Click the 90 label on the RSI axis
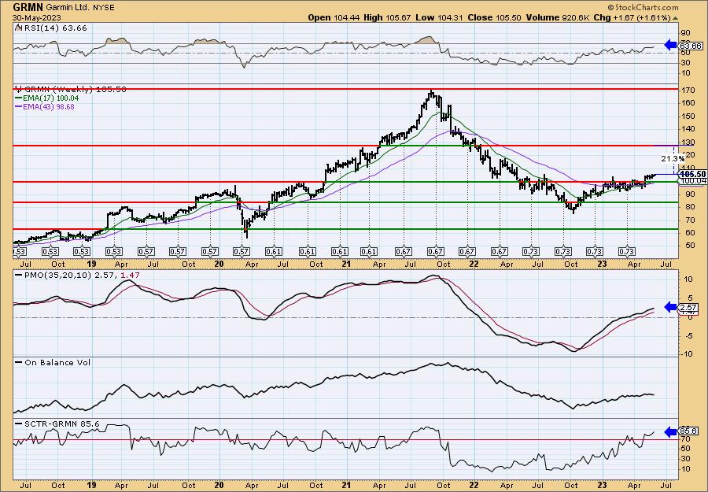 coord(686,33)
